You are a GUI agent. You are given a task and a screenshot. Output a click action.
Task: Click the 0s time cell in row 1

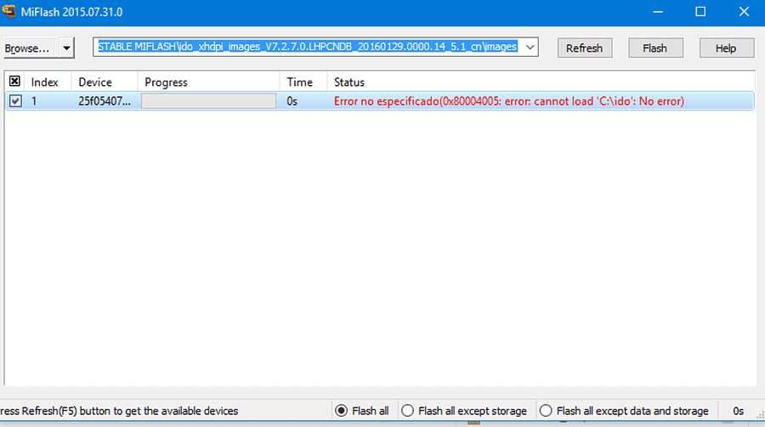pyautogui.click(x=292, y=101)
